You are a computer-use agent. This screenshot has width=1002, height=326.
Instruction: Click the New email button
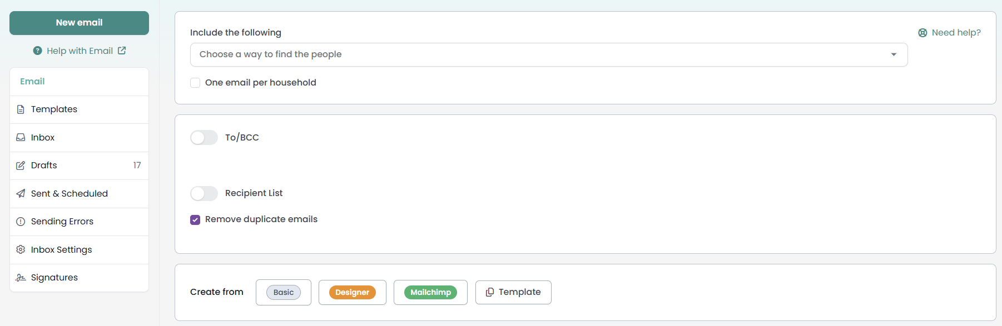click(79, 23)
